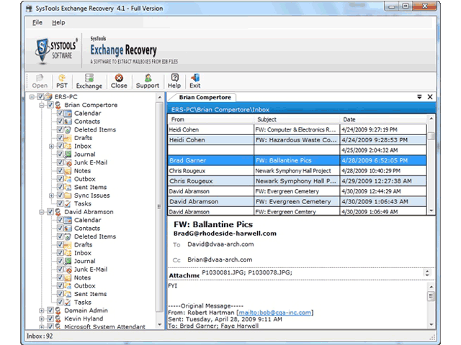Click the Help toolbar icon
461x345 pixels.
pos(174,78)
